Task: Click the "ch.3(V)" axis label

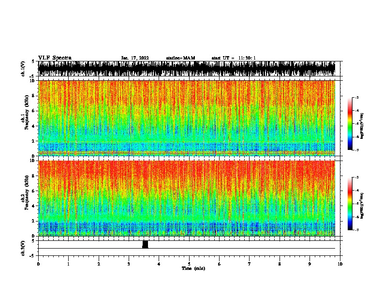Action: tap(23, 248)
